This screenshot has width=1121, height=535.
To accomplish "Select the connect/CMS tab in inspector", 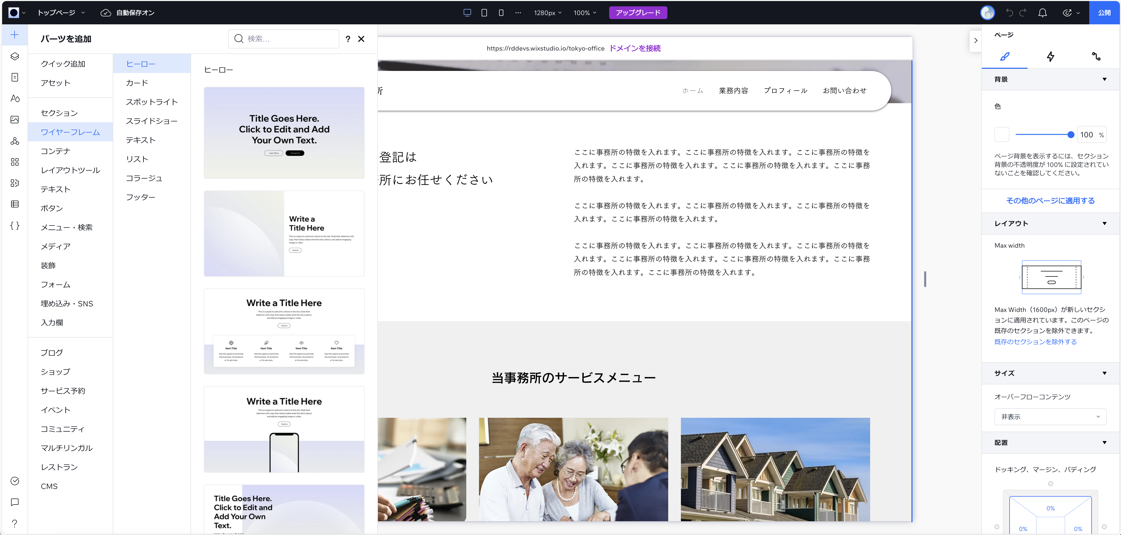I will point(1096,56).
